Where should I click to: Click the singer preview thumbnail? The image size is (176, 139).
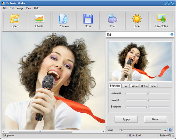click(x=140, y=61)
